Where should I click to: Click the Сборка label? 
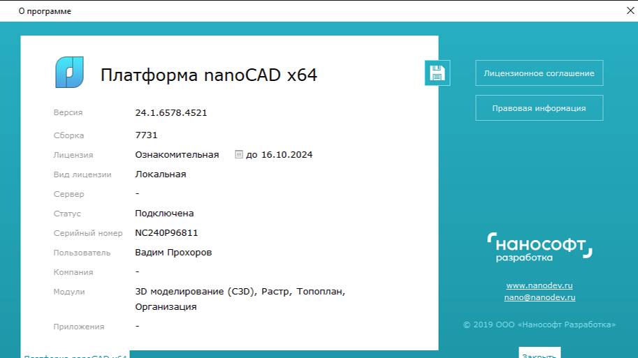pos(68,135)
